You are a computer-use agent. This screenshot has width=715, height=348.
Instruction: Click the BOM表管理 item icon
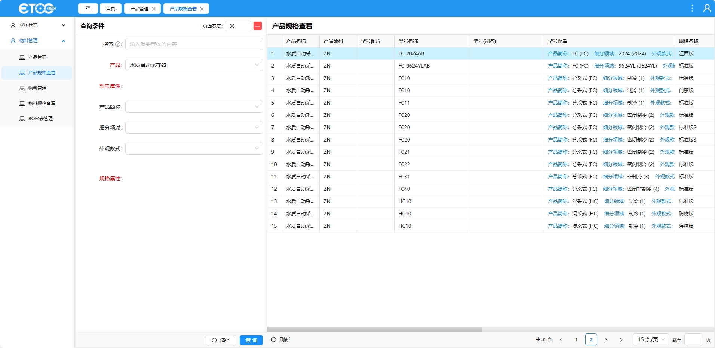(x=22, y=119)
